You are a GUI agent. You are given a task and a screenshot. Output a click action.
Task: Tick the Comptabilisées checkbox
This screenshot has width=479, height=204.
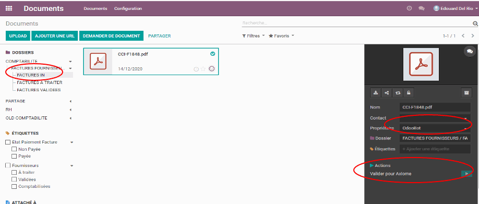[x=14, y=186]
